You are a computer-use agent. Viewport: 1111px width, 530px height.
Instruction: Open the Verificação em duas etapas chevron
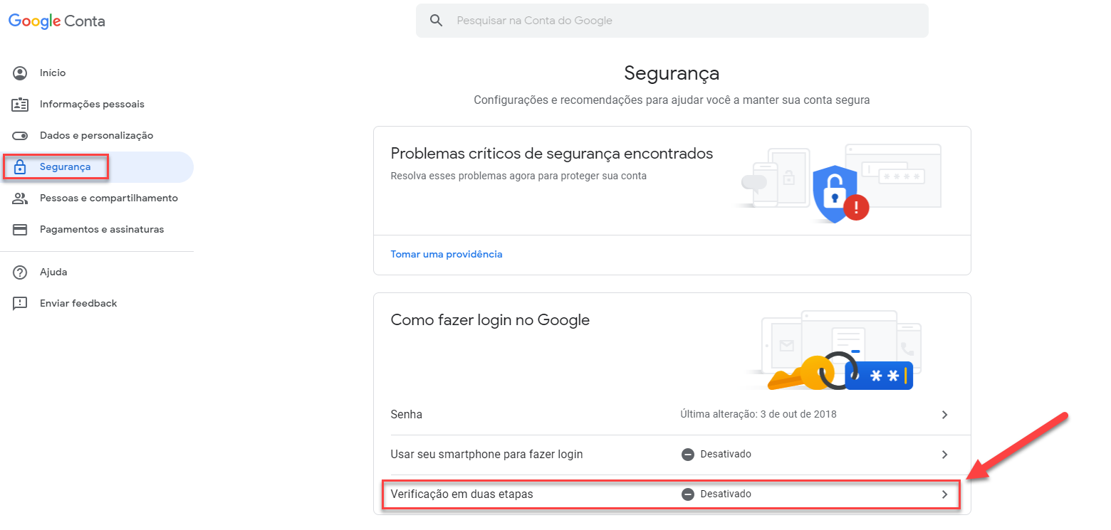tap(944, 494)
